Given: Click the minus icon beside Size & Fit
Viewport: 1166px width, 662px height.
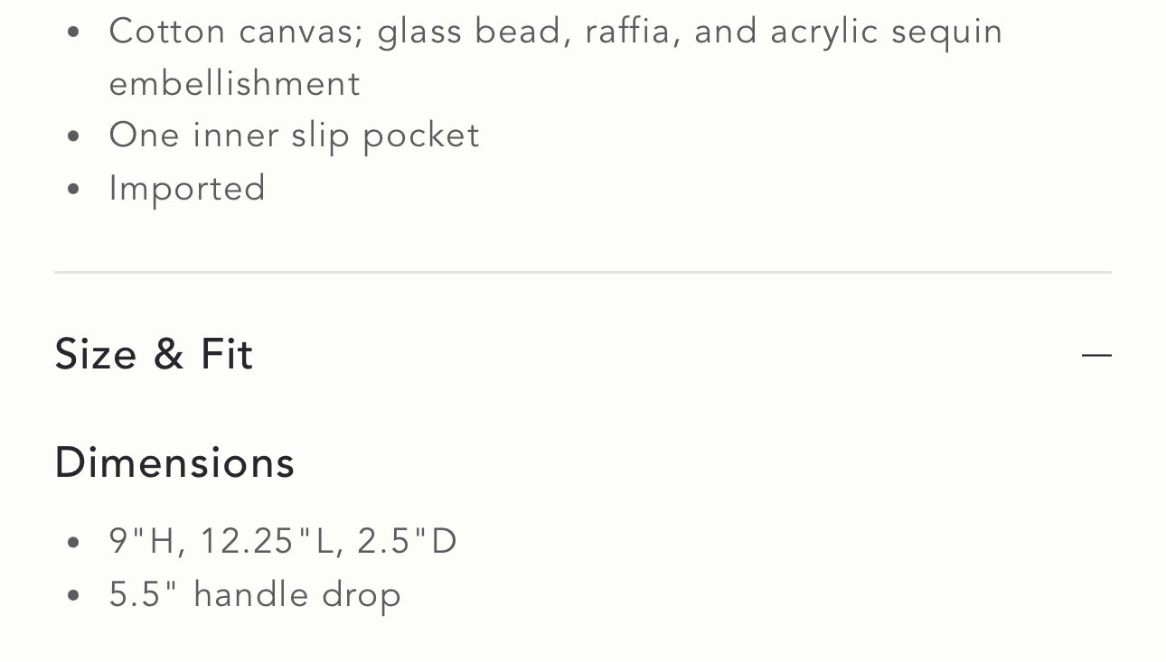Looking at the screenshot, I should coord(1096,354).
